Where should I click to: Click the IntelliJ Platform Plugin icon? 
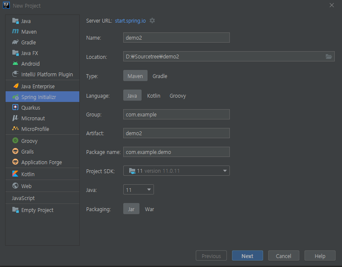click(15, 74)
